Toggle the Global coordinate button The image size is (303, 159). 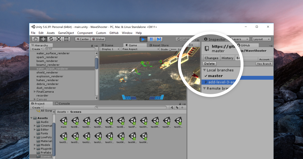tap(98, 39)
